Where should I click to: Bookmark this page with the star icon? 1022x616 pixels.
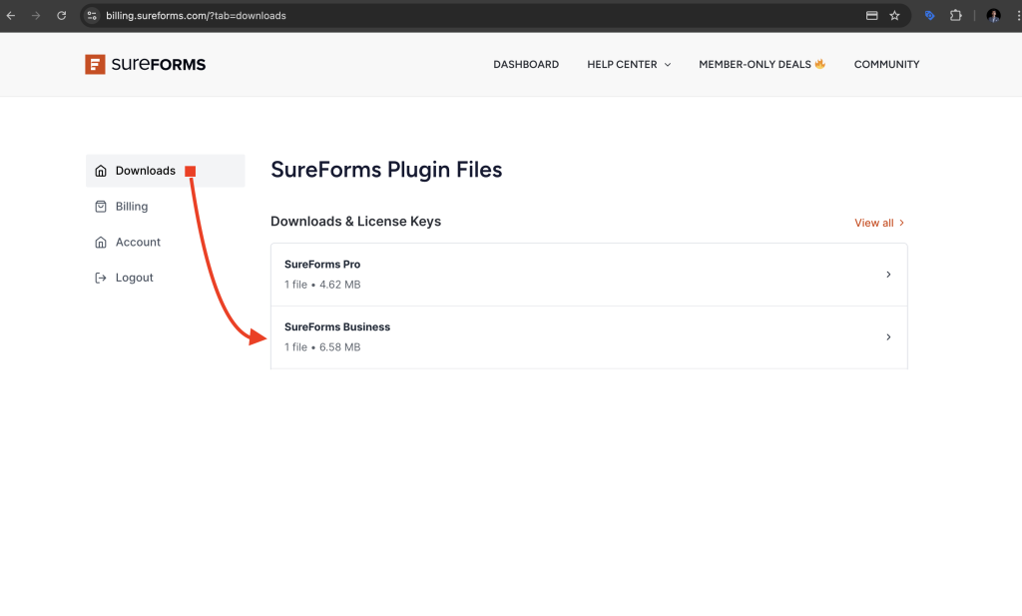click(x=894, y=16)
